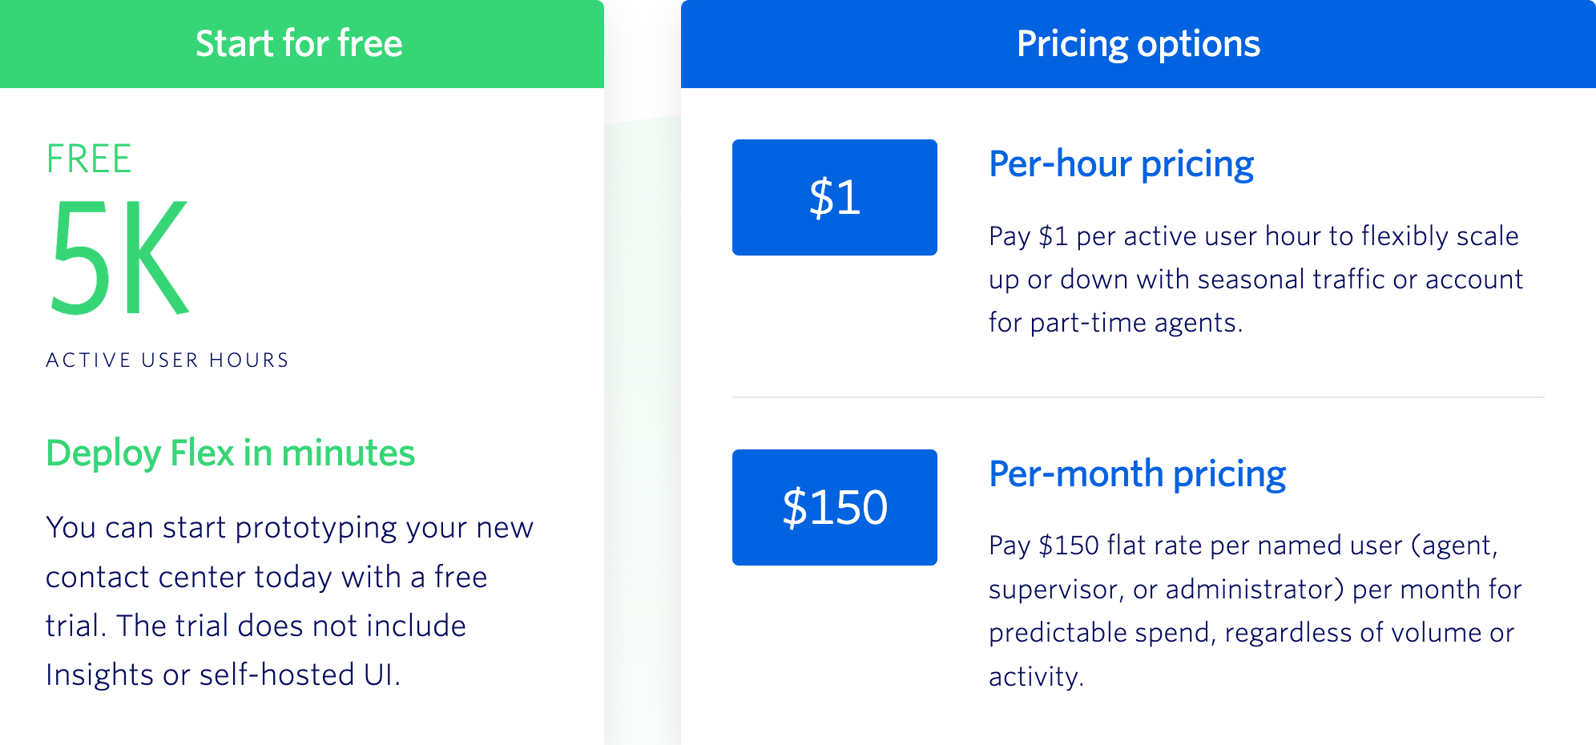Image resolution: width=1596 pixels, height=745 pixels.
Task: Click the blue Pricing options header
Action: click(1139, 44)
